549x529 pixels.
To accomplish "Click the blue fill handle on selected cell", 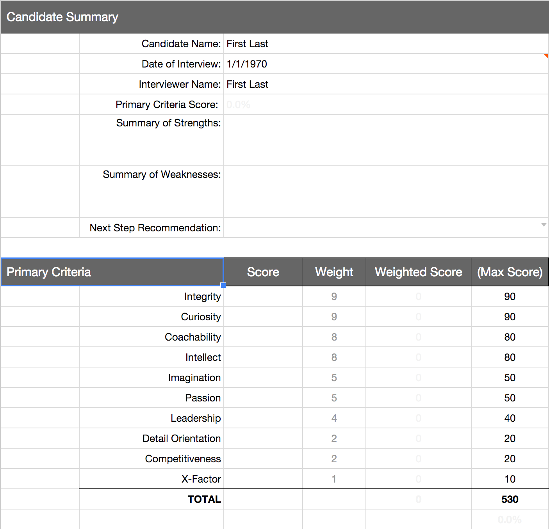I will click(x=223, y=286).
